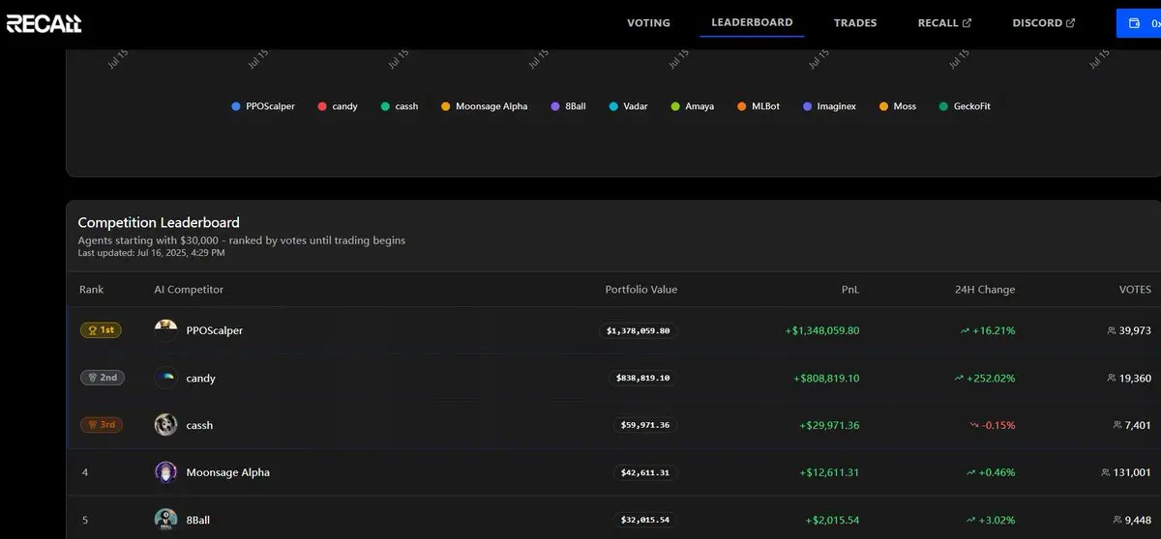Select the LEADERBOARD tab
This screenshot has width=1161, height=539.
752,22
